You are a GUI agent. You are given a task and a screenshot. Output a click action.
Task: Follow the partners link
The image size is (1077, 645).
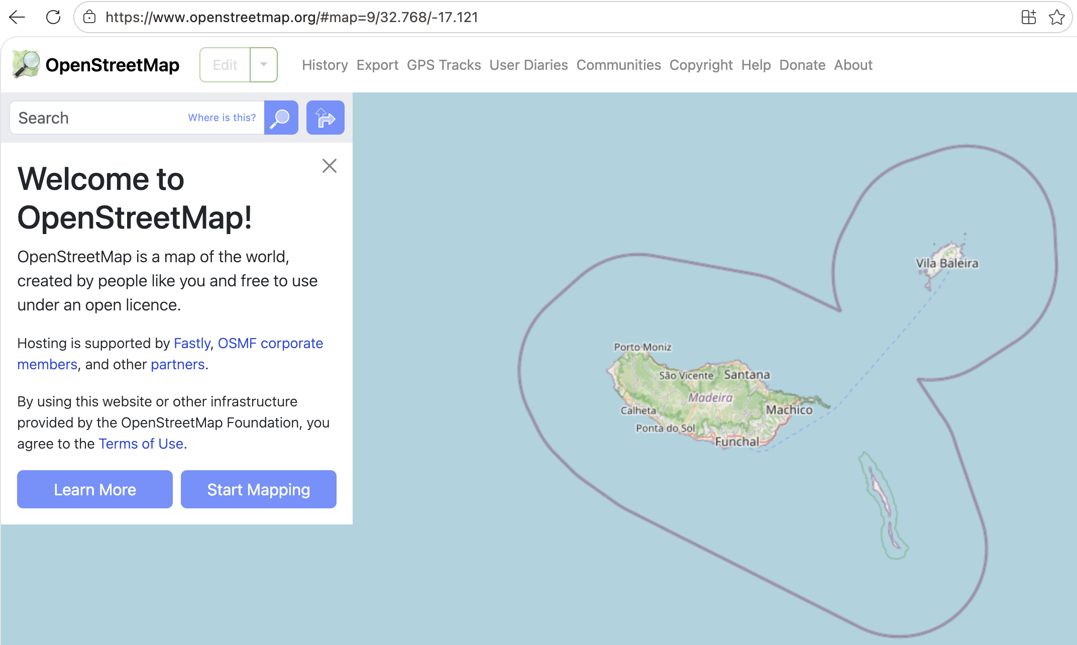(177, 364)
